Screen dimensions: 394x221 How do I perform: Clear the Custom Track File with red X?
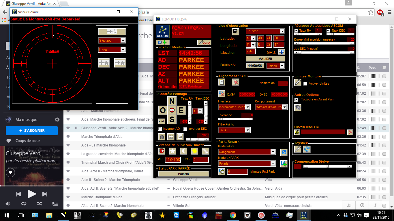pyautogui.click(x=350, y=132)
